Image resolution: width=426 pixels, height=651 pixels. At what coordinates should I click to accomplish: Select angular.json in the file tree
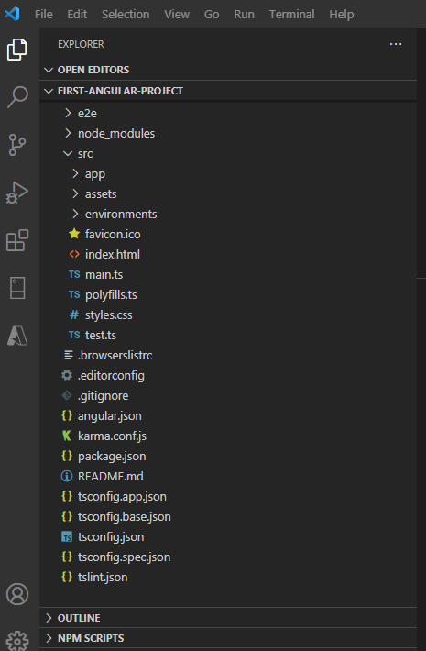pyautogui.click(x=228, y=416)
